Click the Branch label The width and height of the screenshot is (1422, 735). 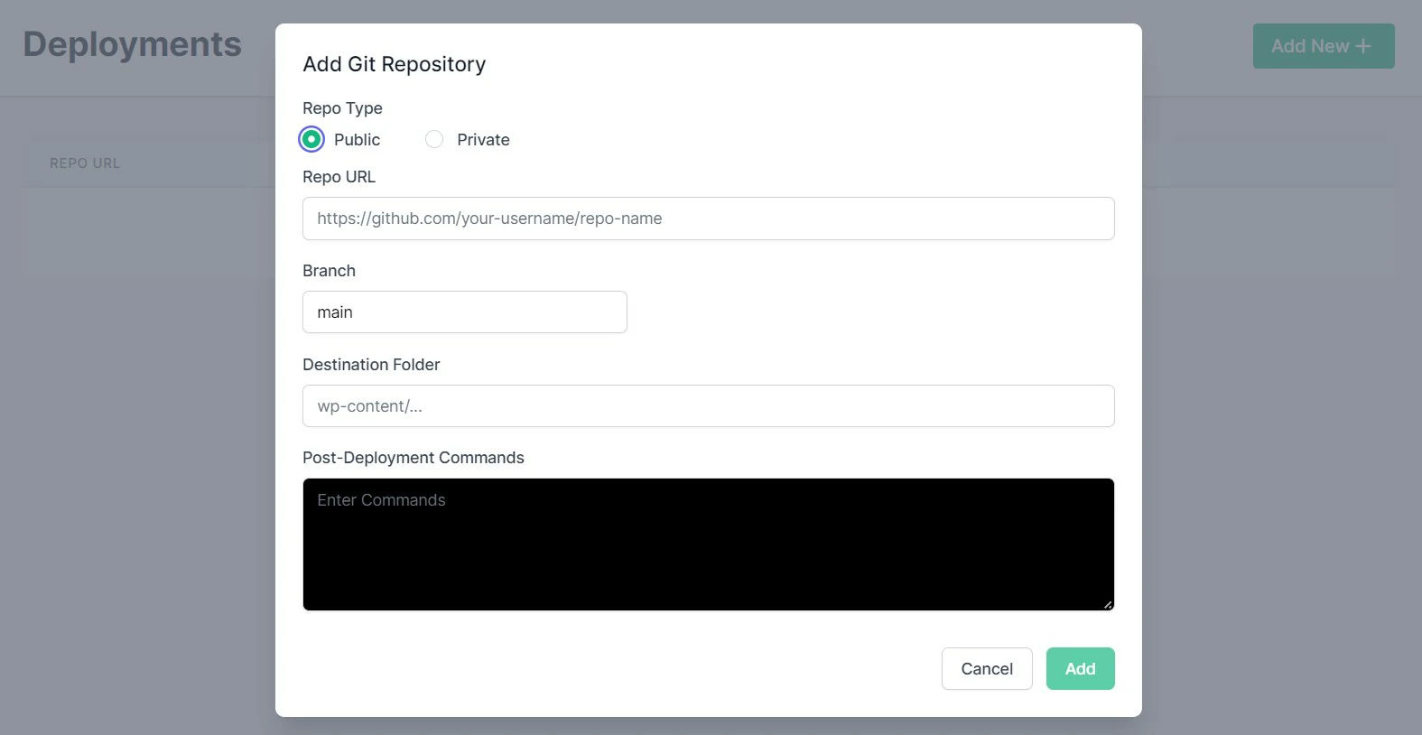(x=329, y=271)
